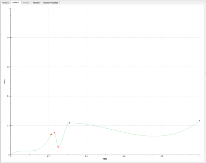This screenshot has height=163, width=206.
Task: Switch to the Texture tab
Action: pos(6,3)
